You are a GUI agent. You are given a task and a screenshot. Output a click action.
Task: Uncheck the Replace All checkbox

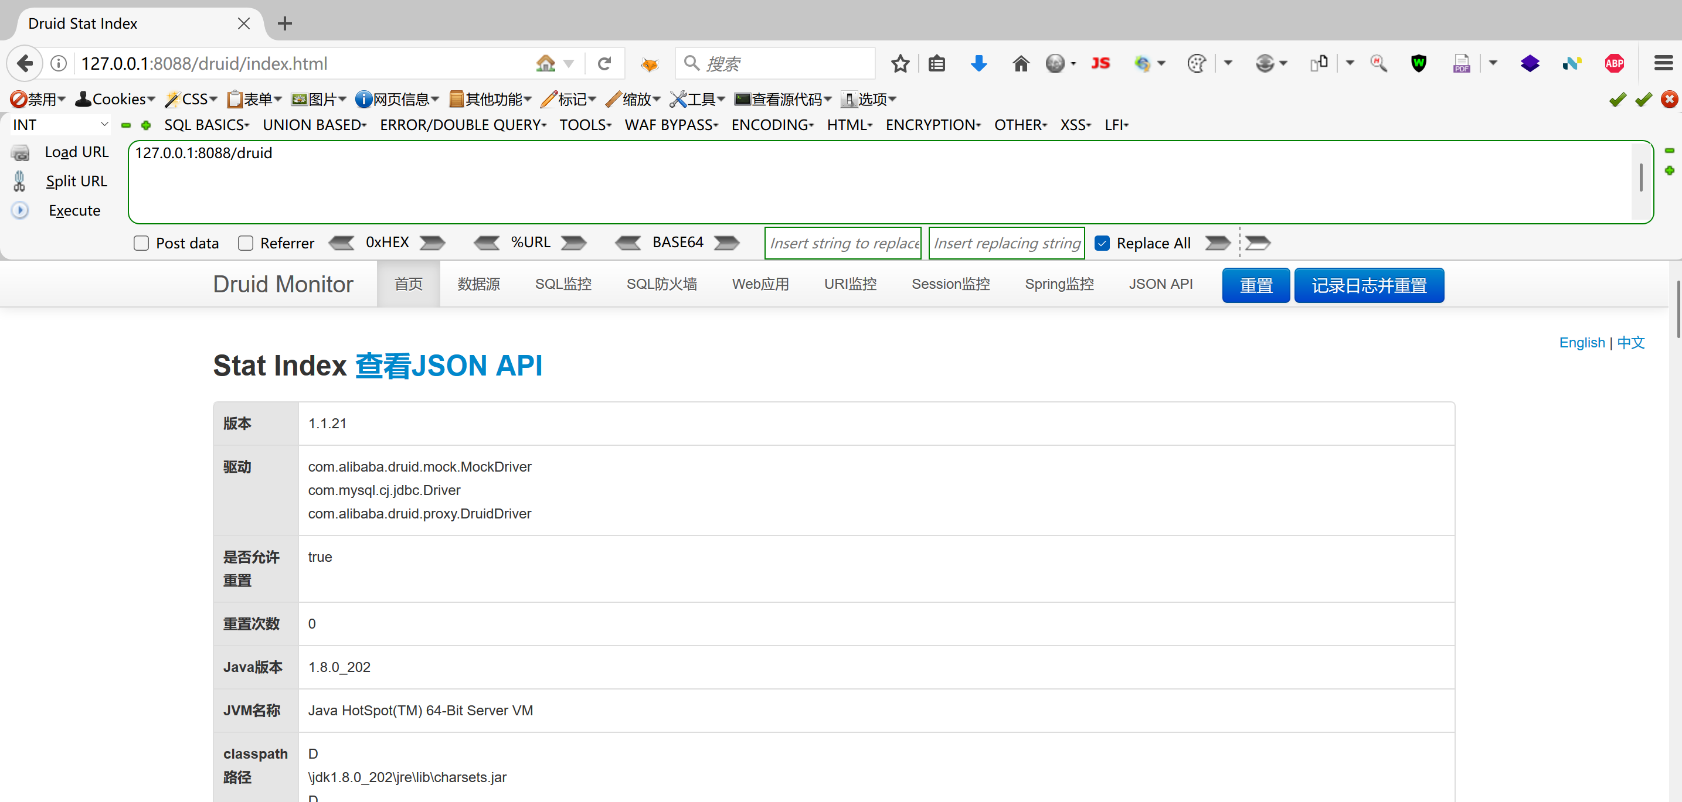click(x=1102, y=243)
